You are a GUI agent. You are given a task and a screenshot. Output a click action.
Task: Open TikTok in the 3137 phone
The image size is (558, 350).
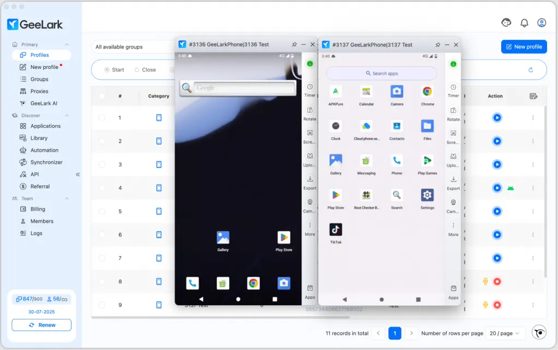point(336,230)
